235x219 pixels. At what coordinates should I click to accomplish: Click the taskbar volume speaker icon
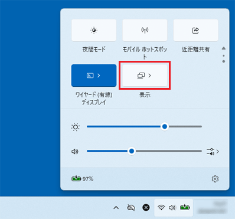pyautogui.click(x=172, y=208)
